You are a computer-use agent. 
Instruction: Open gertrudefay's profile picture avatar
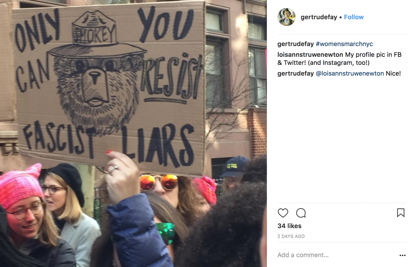coord(286,17)
